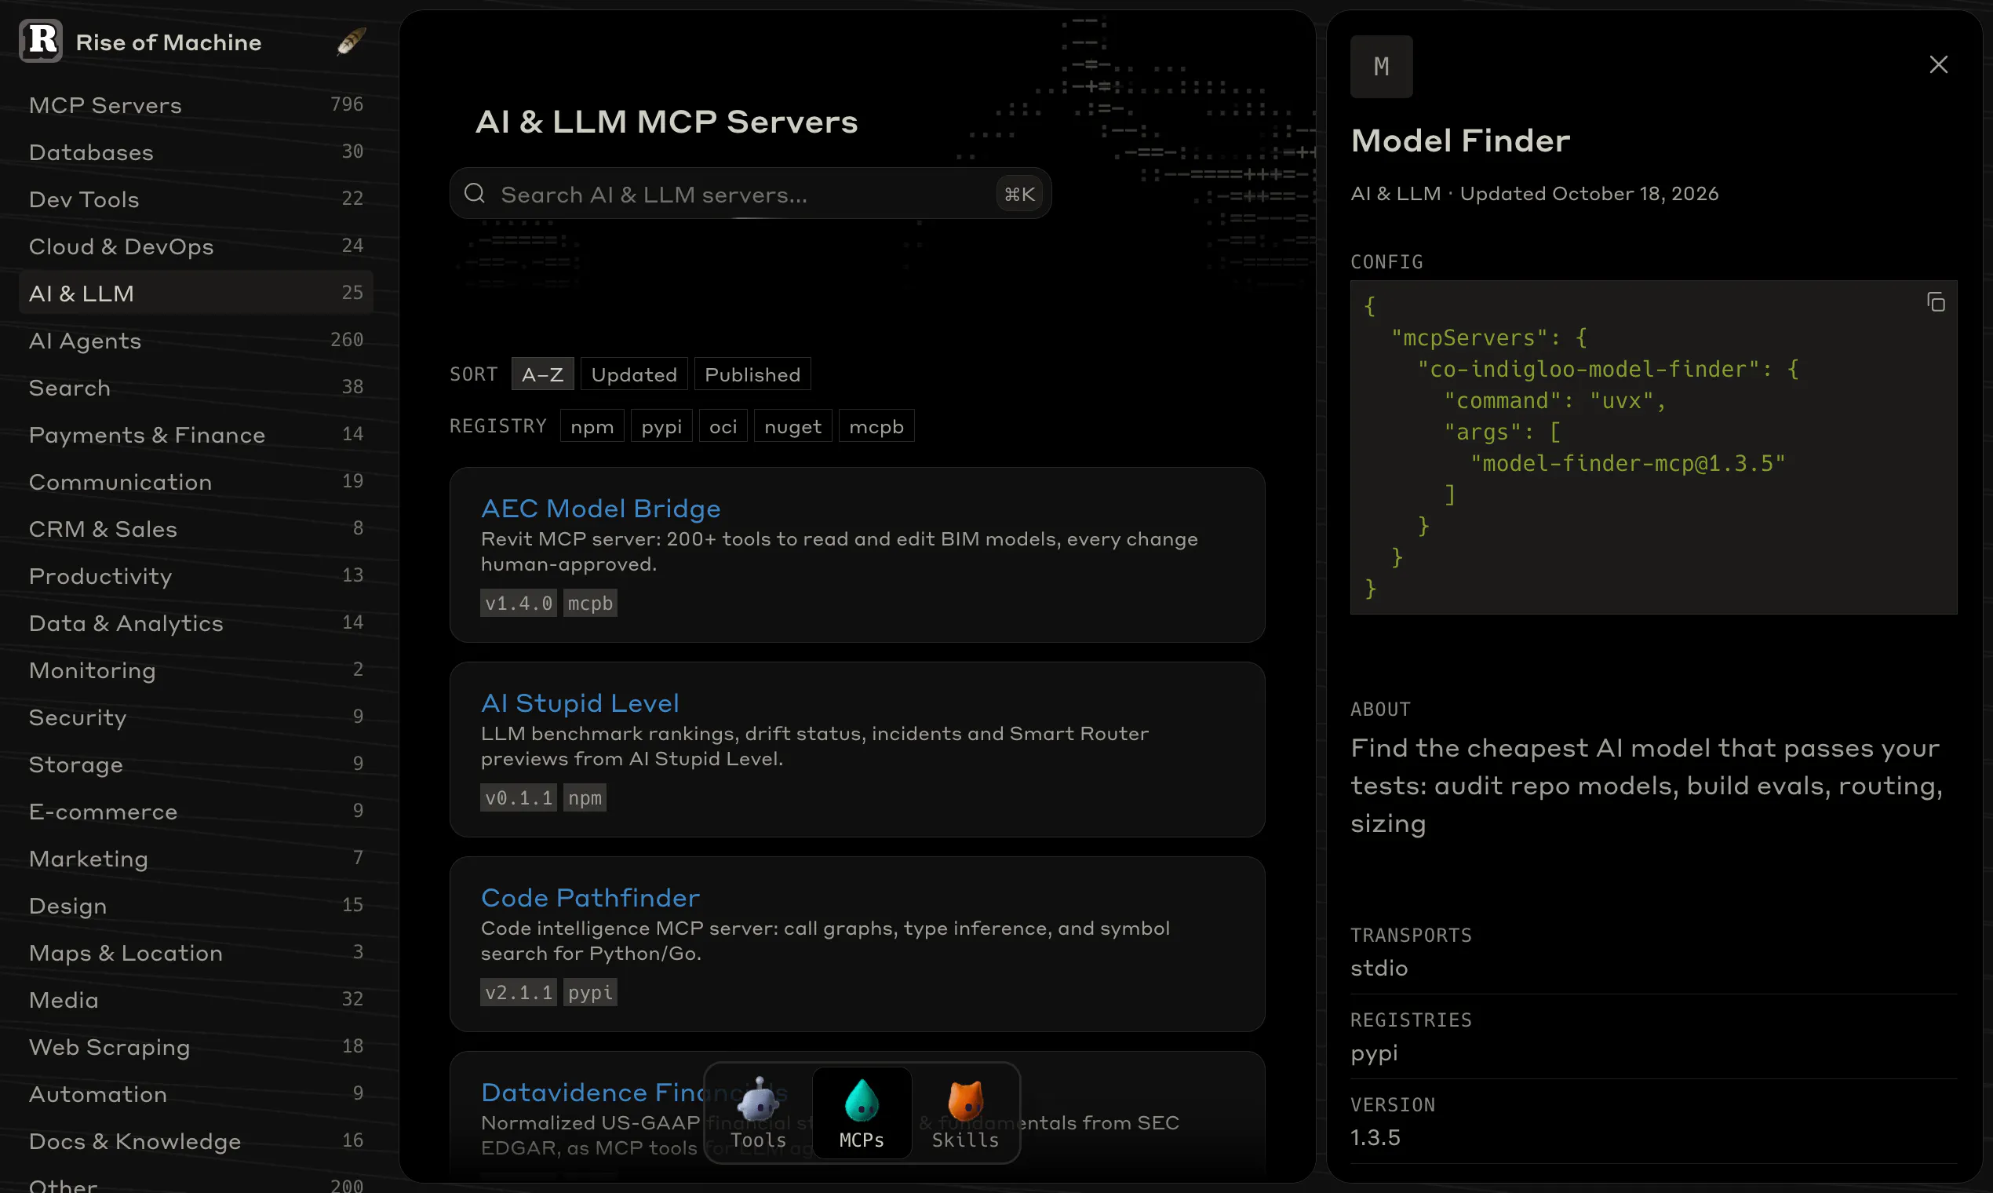Open the Payments & Finance category
The image size is (1993, 1193).
coord(195,434)
